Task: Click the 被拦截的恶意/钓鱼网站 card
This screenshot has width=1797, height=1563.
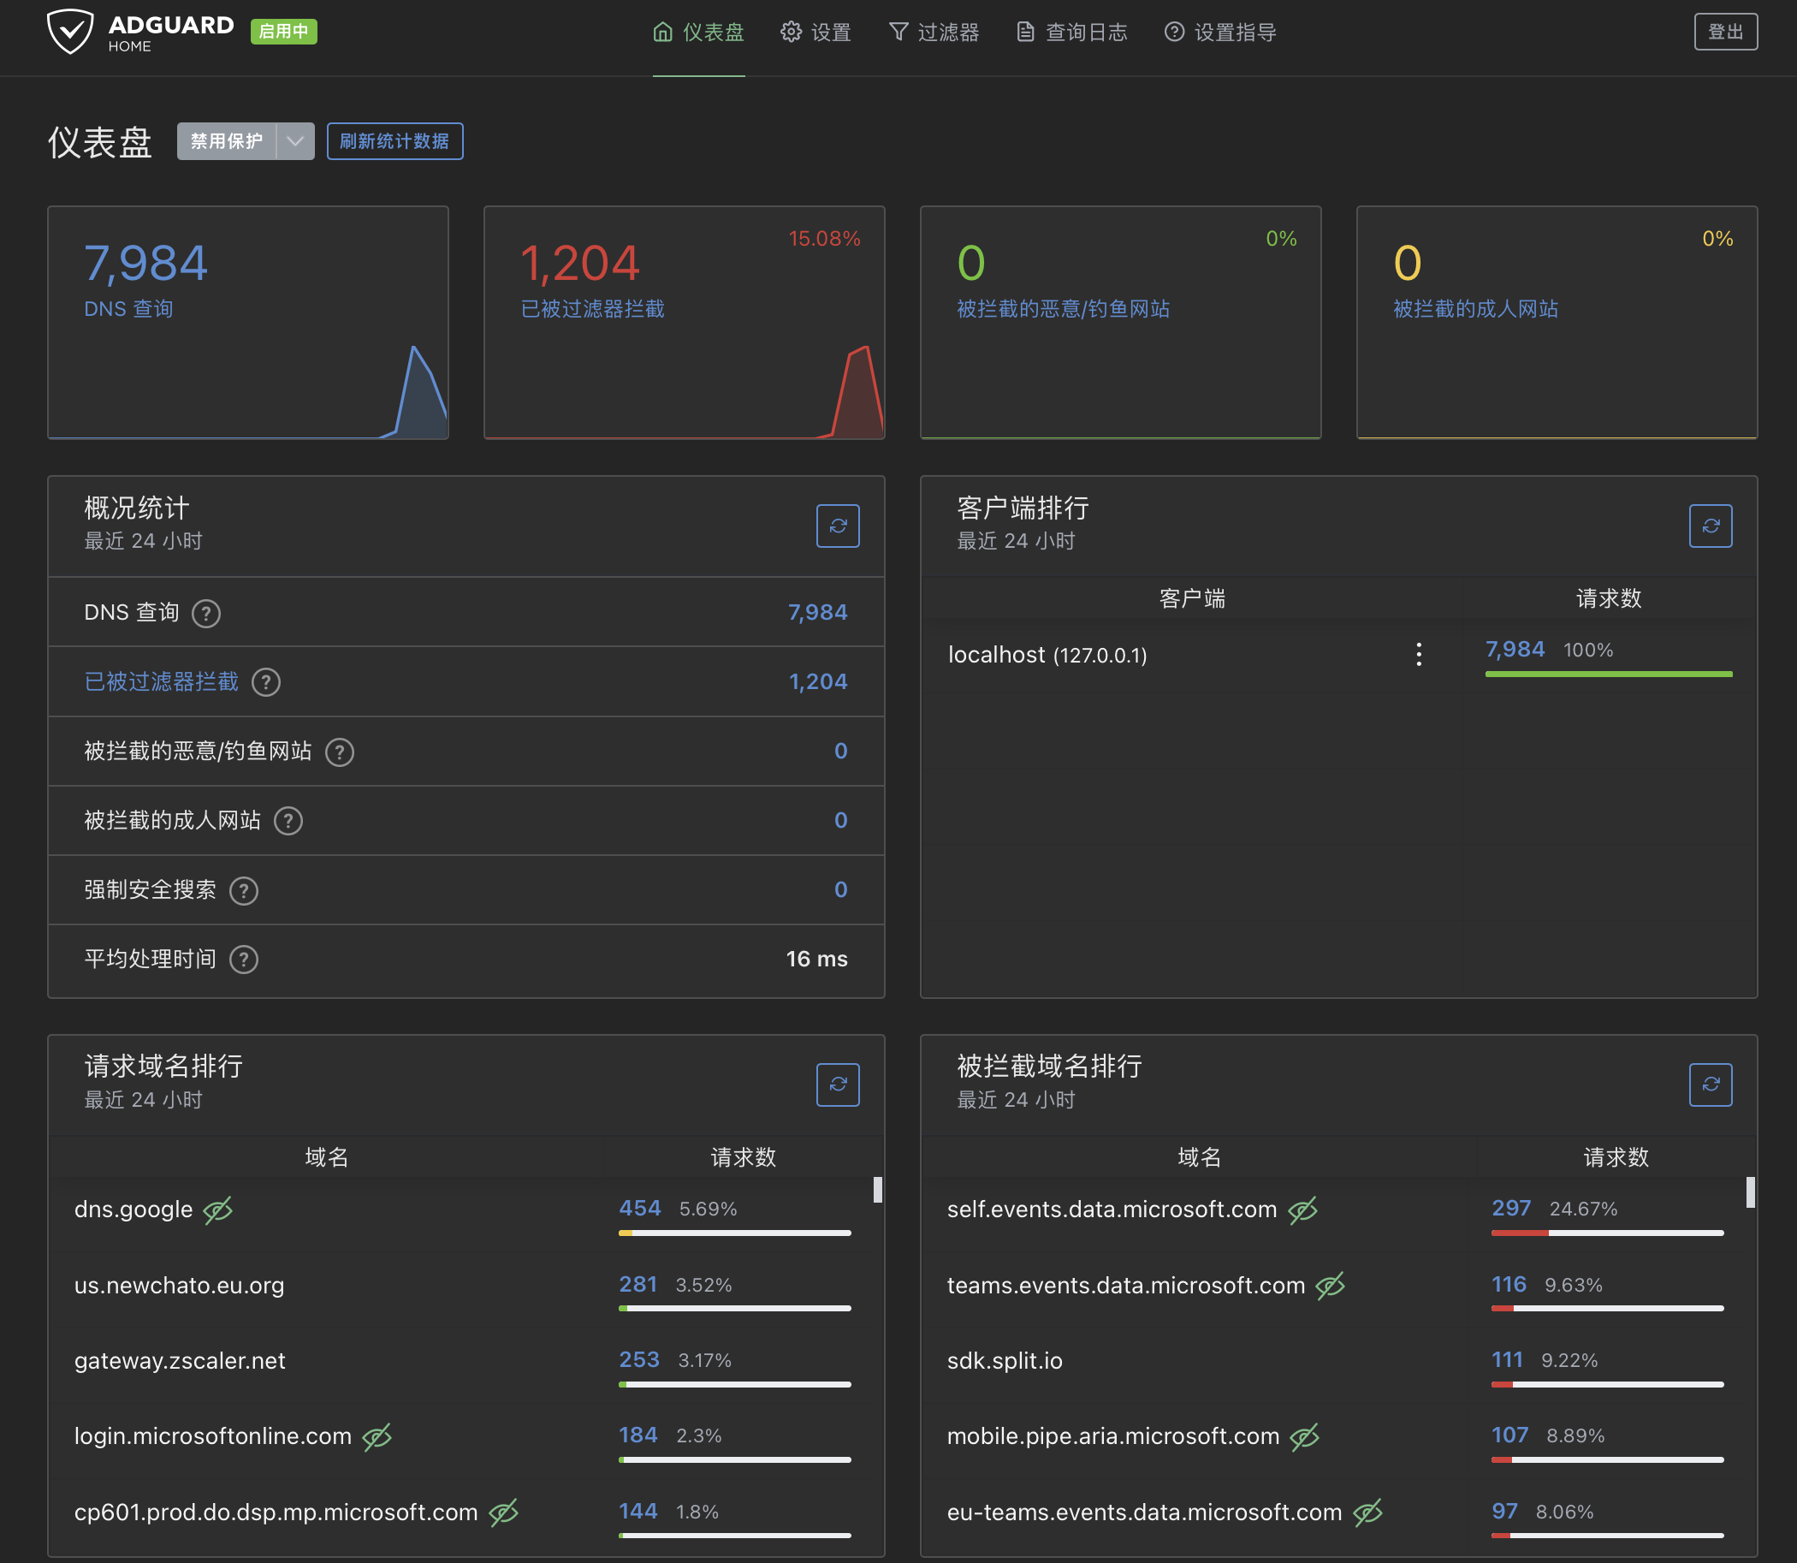Action: [1120, 322]
